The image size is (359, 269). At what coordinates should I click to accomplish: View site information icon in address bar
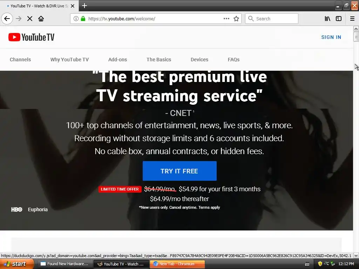(x=76, y=19)
